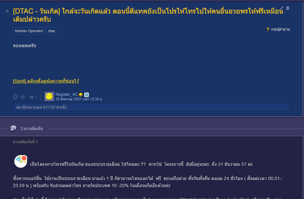Click the pencil edit icon for the topic
This screenshot has height=199, width=304.
281,8
